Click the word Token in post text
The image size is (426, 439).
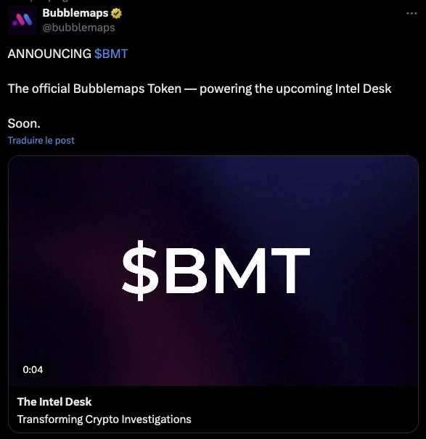[x=165, y=89]
